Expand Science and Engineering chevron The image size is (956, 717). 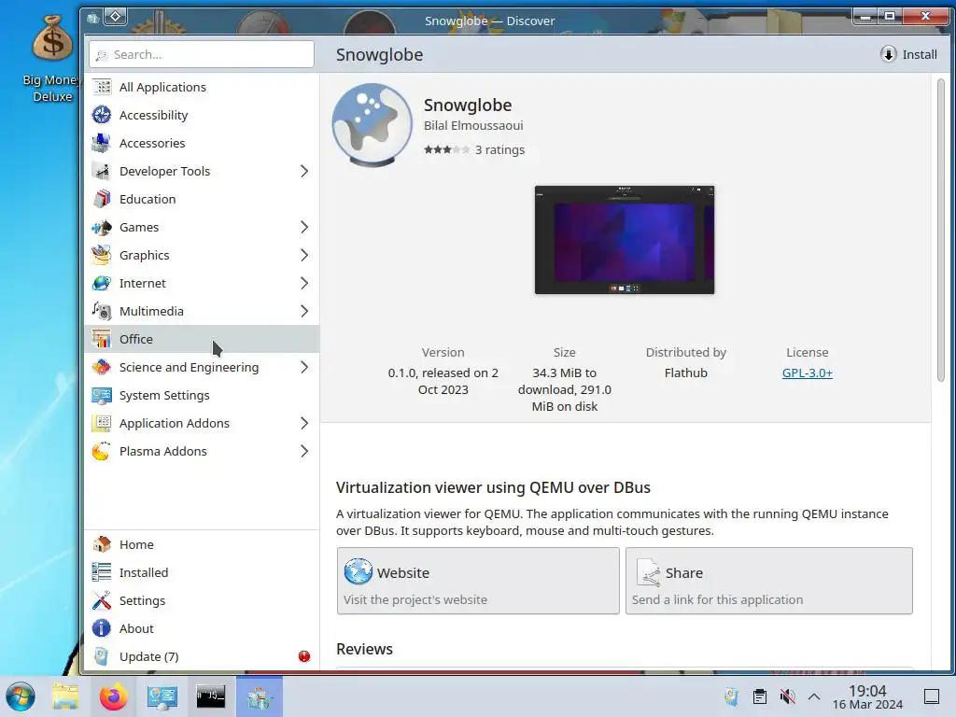point(304,367)
